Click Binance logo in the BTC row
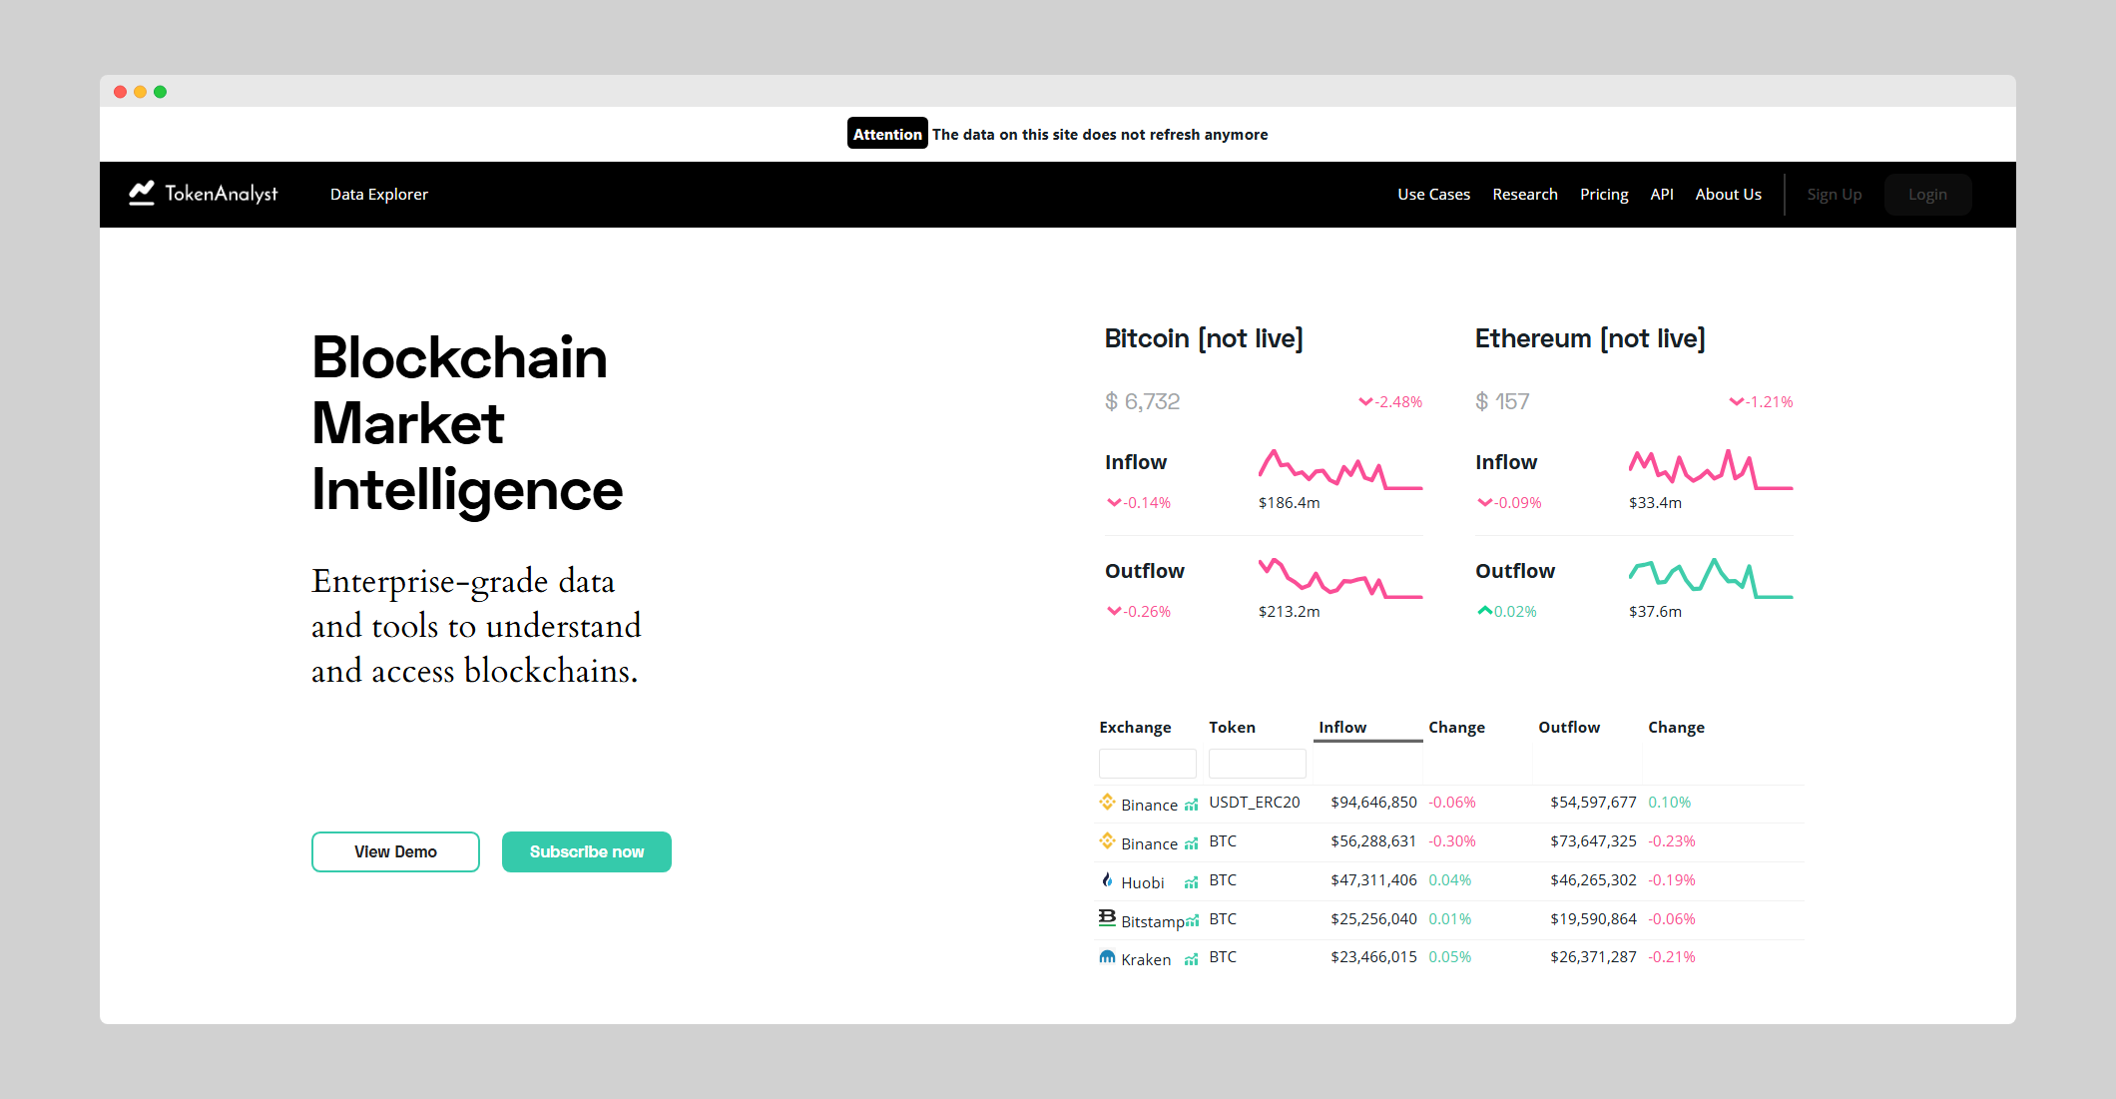This screenshot has height=1099, width=2116. pos(1107,841)
